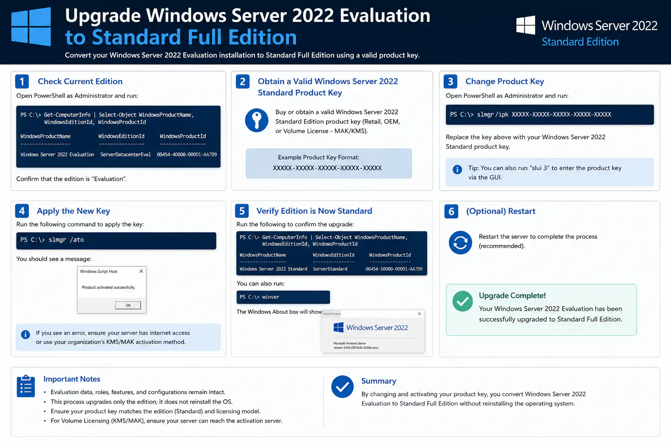
Task: Click the 'Ensure your product key matches' bullet
Action: point(156,412)
